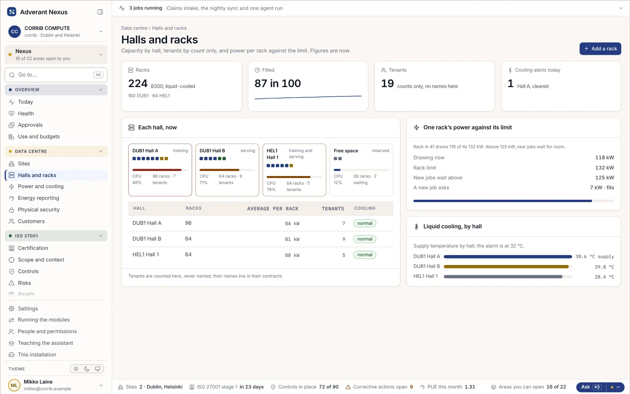Image resolution: width=630 pixels, height=394 pixels.
Task: Switch to light theme sun icon
Action: pyautogui.click(x=76, y=369)
